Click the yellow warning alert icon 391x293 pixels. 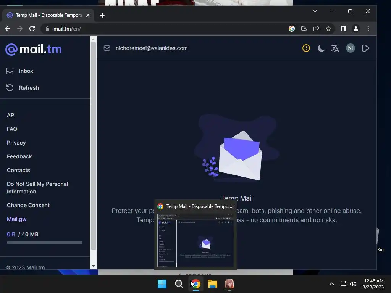(x=306, y=48)
